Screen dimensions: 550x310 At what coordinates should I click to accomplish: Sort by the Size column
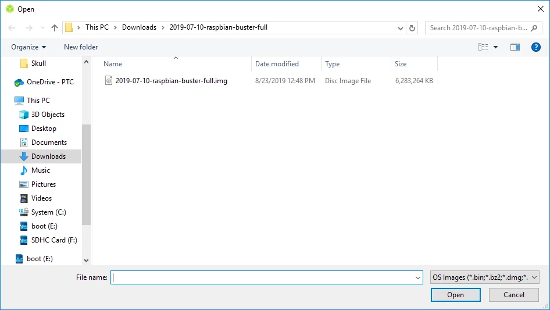click(x=401, y=64)
